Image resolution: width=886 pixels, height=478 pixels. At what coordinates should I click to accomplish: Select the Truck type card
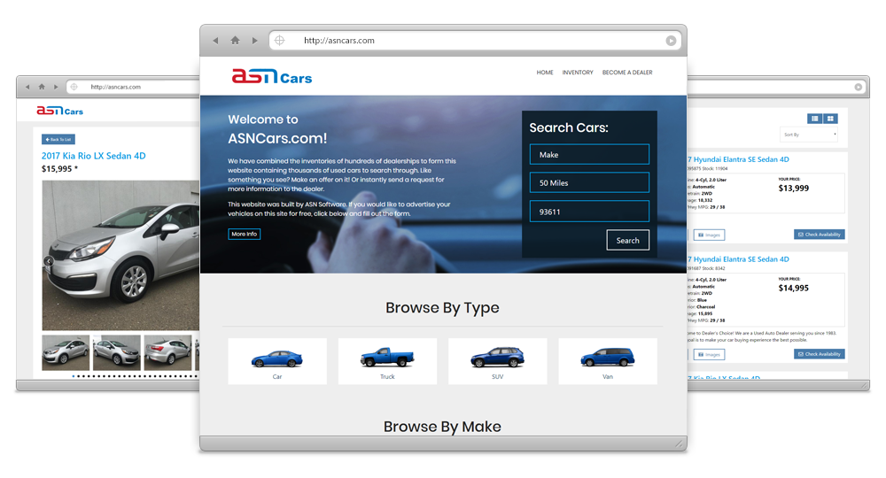pyautogui.click(x=388, y=361)
